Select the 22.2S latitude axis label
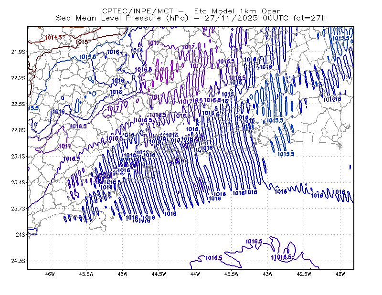382x295 pixels. click(18, 78)
